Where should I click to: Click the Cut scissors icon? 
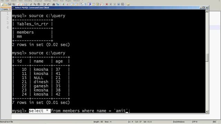(31, 4)
